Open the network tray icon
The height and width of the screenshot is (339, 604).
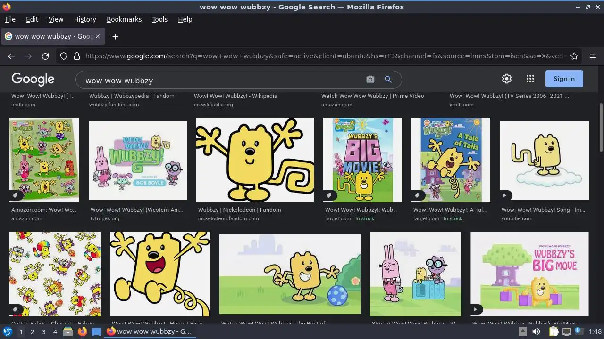tap(567, 331)
